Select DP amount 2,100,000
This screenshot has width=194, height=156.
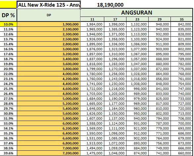coord(49,29)
